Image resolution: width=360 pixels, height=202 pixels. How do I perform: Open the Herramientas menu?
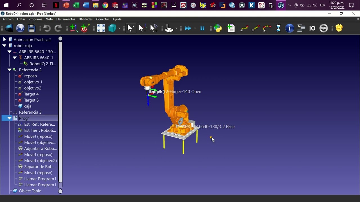coord(66,19)
